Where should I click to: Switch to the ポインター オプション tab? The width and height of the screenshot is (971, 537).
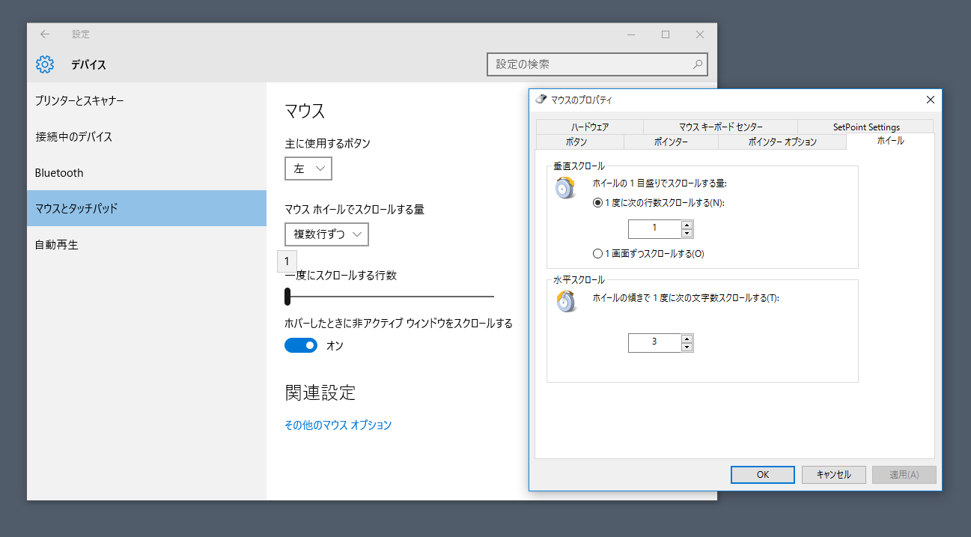point(782,142)
